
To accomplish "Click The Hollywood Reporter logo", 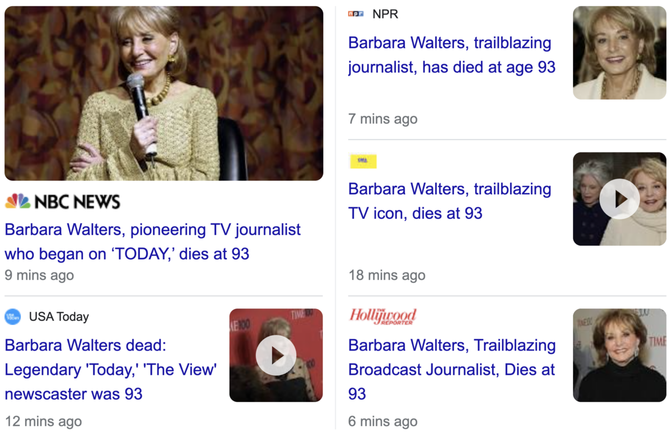I will (383, 316).
